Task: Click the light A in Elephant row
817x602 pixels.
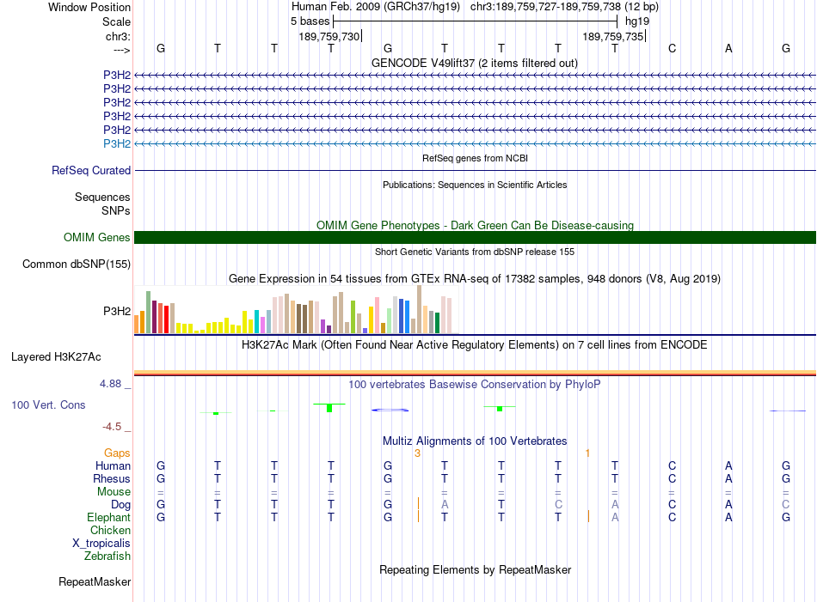Action: tap(616, 517)
